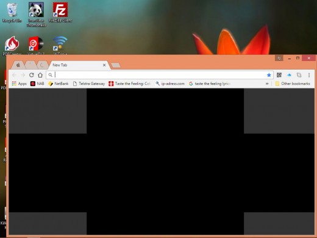Screen dimensions: 317x238
Task: Open the Taste the Feeling: Coke bookmark
Action: [x=129, y=84]
